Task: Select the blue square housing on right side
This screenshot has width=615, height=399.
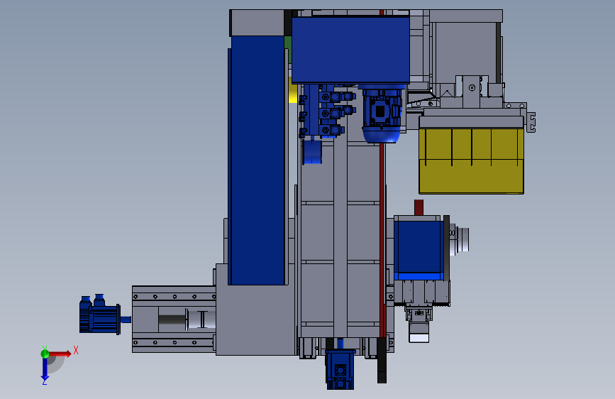Action: pyautogui.click(x=419, y=251)
